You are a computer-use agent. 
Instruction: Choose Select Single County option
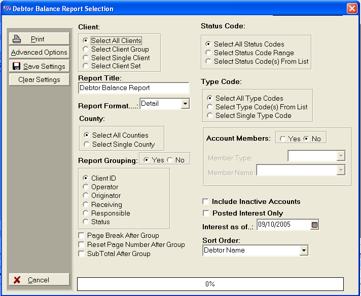click(87, 145)
